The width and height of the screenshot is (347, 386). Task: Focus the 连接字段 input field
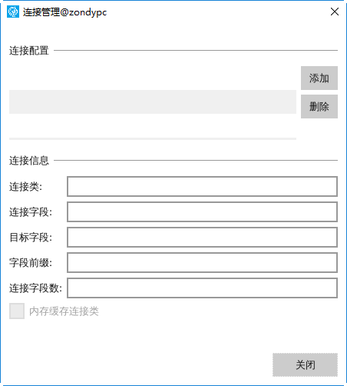202,211
